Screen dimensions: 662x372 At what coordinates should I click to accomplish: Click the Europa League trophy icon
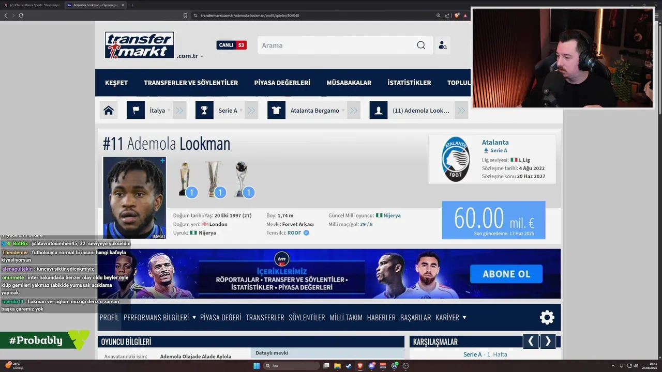tap(213, 179)
